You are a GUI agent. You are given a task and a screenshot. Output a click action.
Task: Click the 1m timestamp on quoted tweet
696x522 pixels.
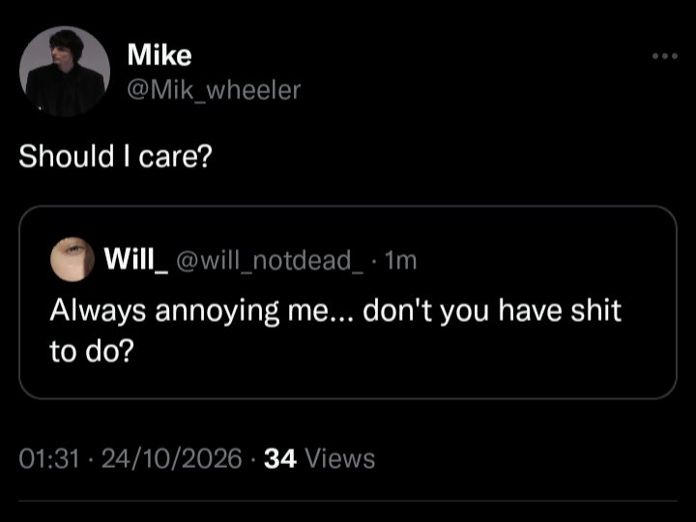pos(401,261)
